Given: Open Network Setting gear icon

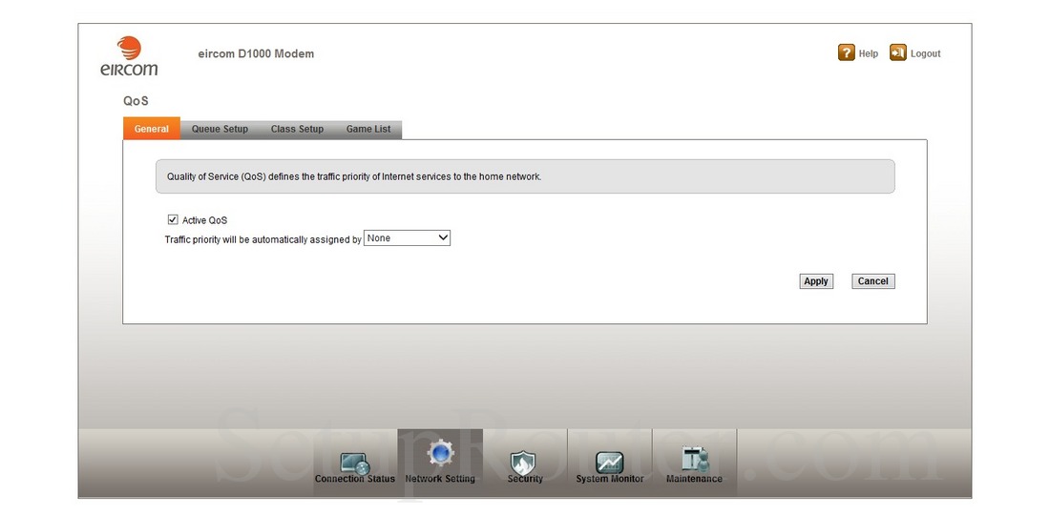Looking at the screenshot, I should click(440, 454).
